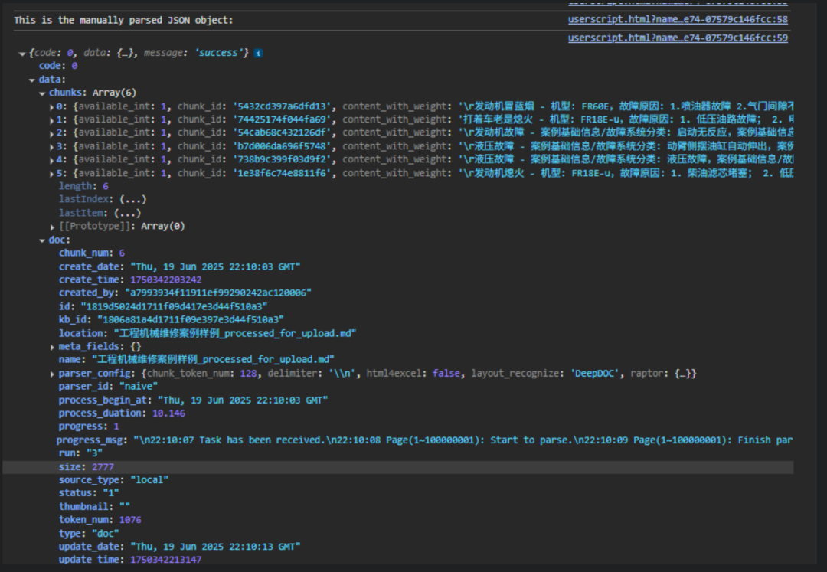This screenshot has height=572, width=827.
Task: Expand chunk 2 with id 54cab68c432126df
Action: [x=52, y=133]
